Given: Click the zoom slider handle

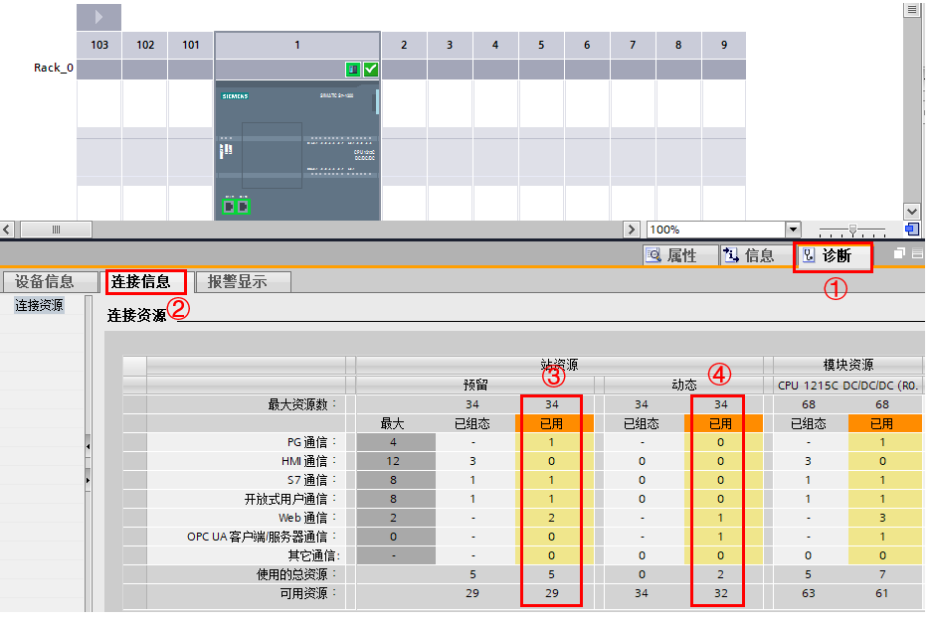Looking at the screenshot, I should 852,230.
